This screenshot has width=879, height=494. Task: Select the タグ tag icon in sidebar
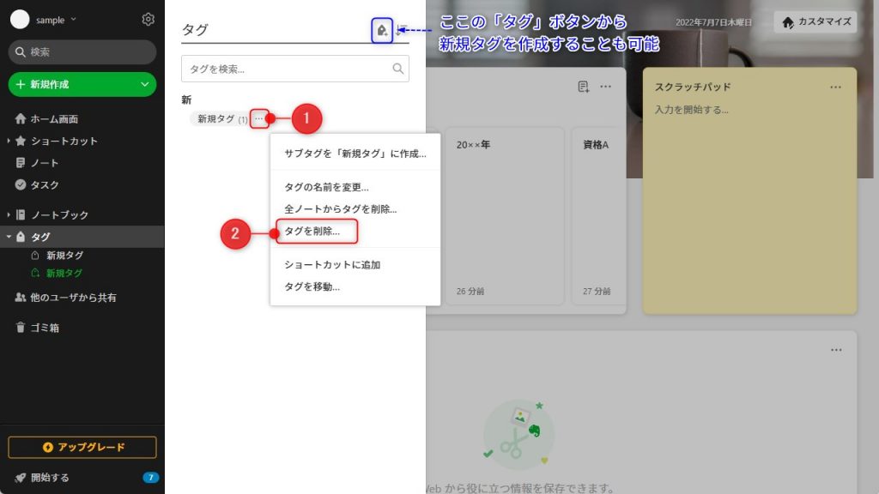pos(21,237)
